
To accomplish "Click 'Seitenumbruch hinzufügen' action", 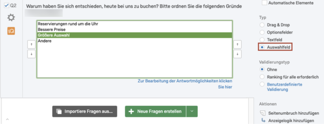I will (293, 113).
